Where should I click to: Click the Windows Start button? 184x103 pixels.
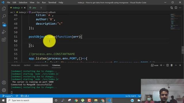3,100
